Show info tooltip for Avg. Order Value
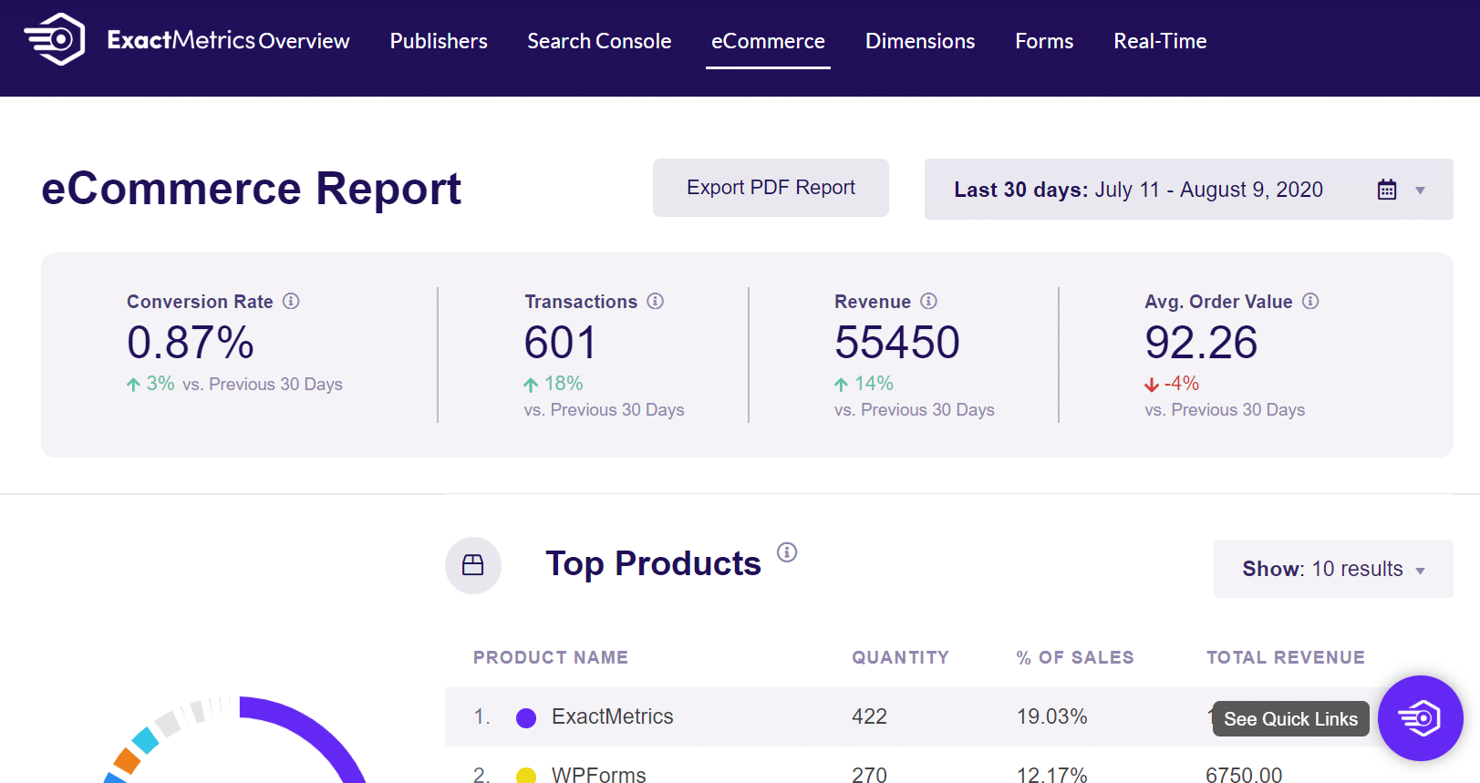The image size is (1480, 783). click(1310, 301)
